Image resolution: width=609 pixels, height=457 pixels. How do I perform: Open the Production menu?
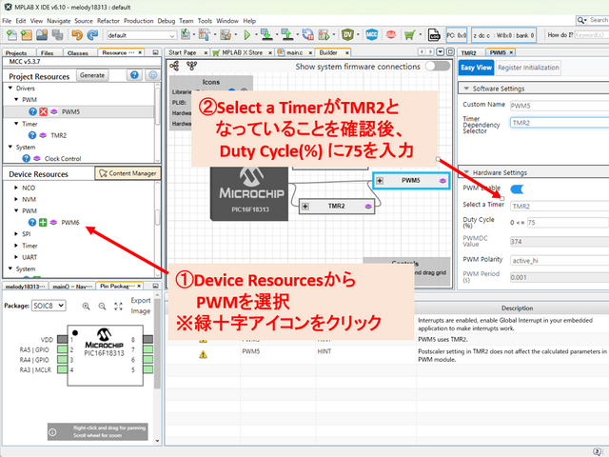[x=140, y=19]
